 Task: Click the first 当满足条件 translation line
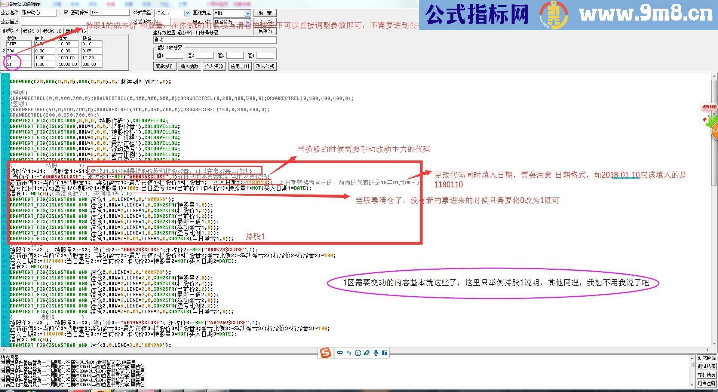68,362
